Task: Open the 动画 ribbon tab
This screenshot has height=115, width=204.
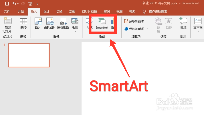Action: (x=72, y=12)
